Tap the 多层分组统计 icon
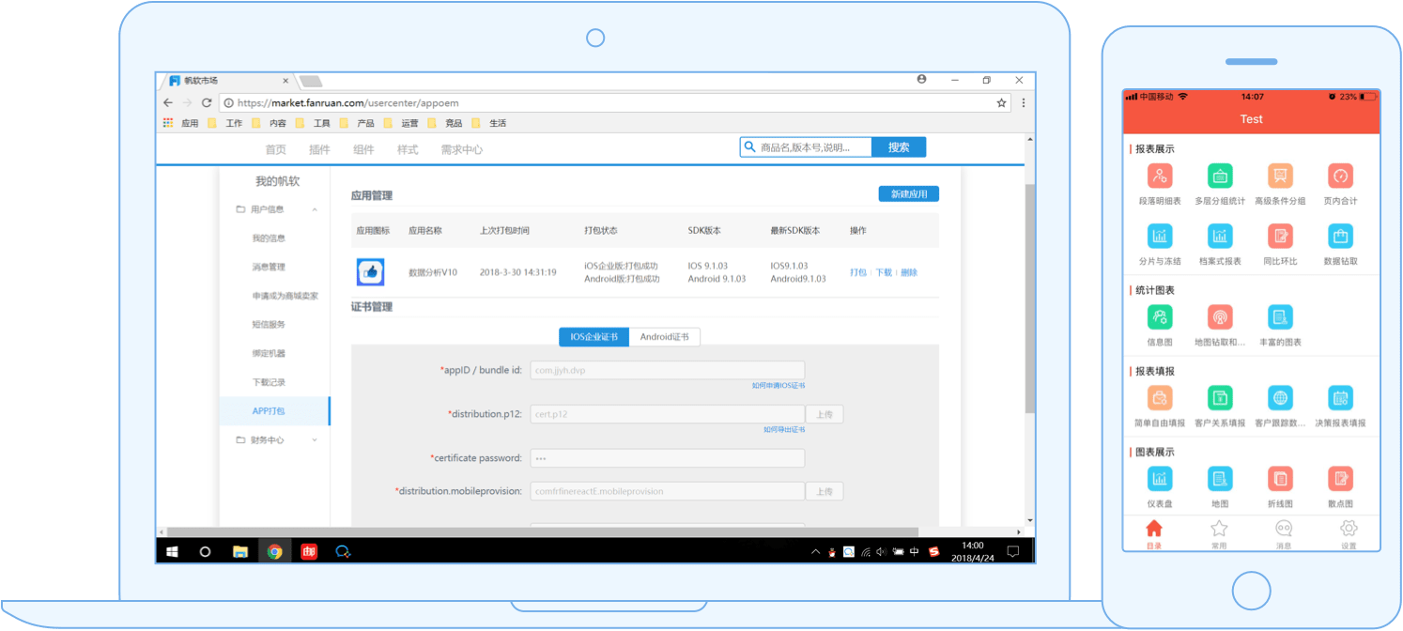 [x=1220, y=177]
